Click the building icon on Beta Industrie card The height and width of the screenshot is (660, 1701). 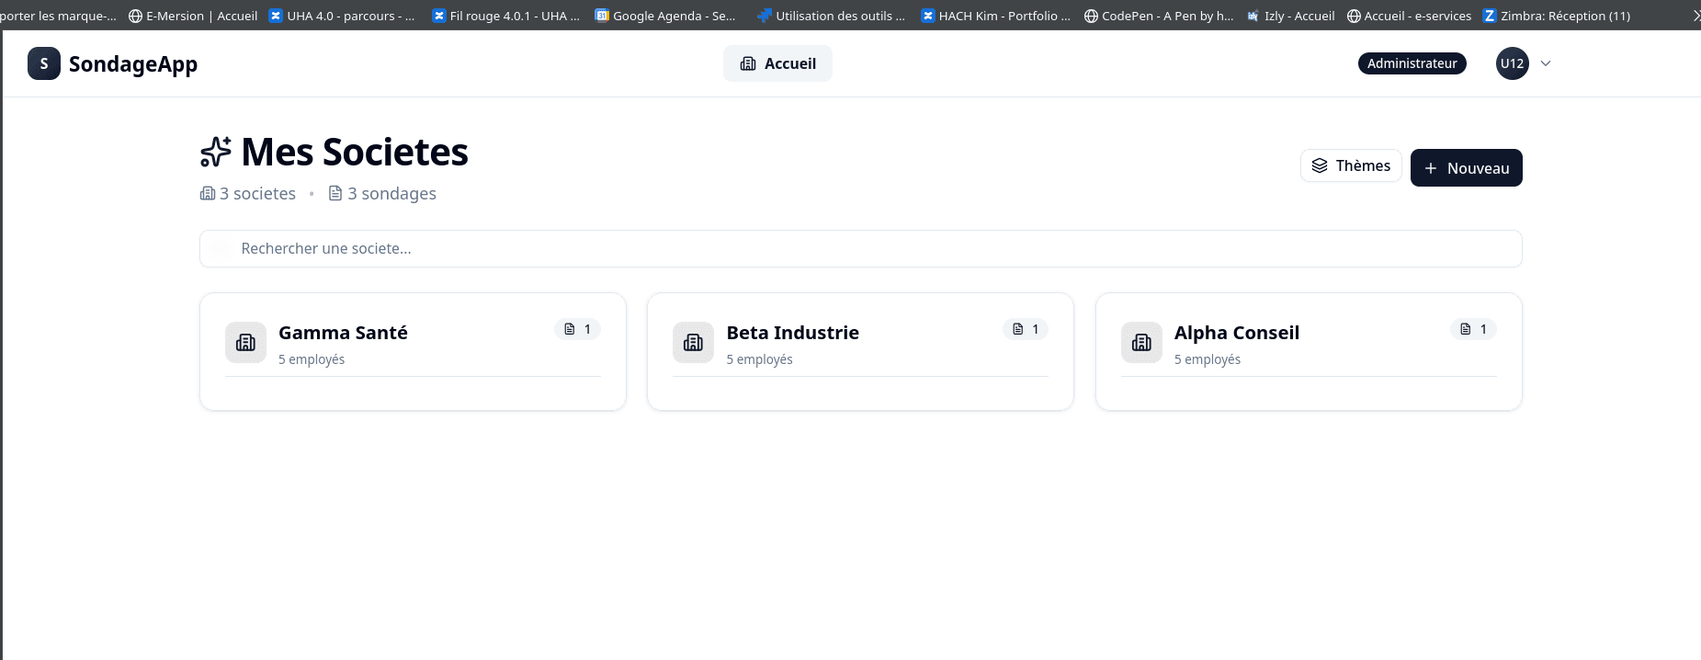(x=693, y=343)
